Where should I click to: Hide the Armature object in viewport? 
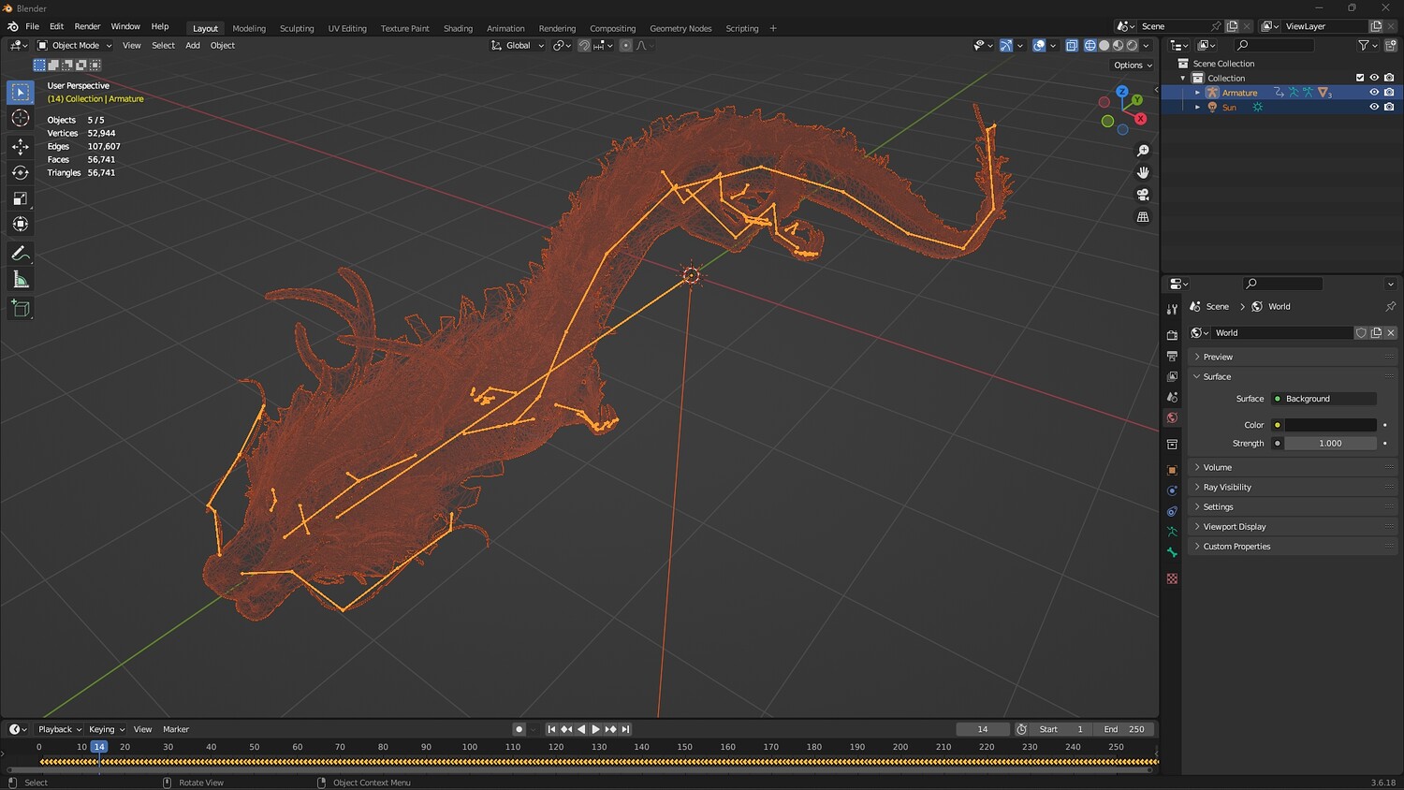coord(1374,93)
